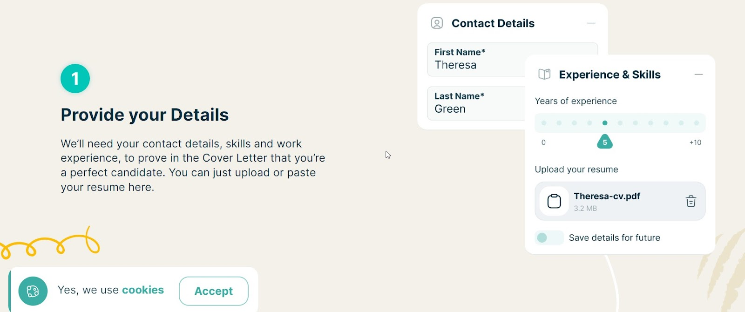Select the First Name field with Theresa
Image resolution: width=745 pixels, height=312 pixels.
tap(476, 60)
